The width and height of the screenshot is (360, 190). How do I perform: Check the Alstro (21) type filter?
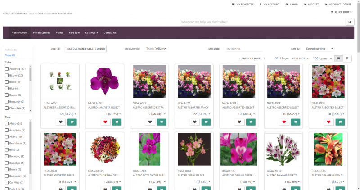click(7, 123)
